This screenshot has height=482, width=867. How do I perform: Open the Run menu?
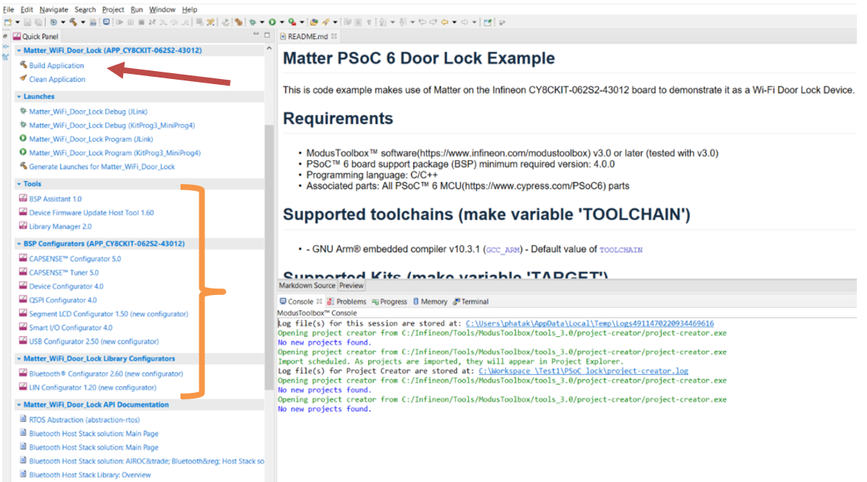click(x=136, y=9)
